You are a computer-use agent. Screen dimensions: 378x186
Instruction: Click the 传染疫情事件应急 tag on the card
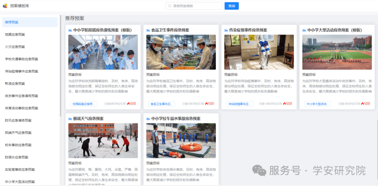240,104
